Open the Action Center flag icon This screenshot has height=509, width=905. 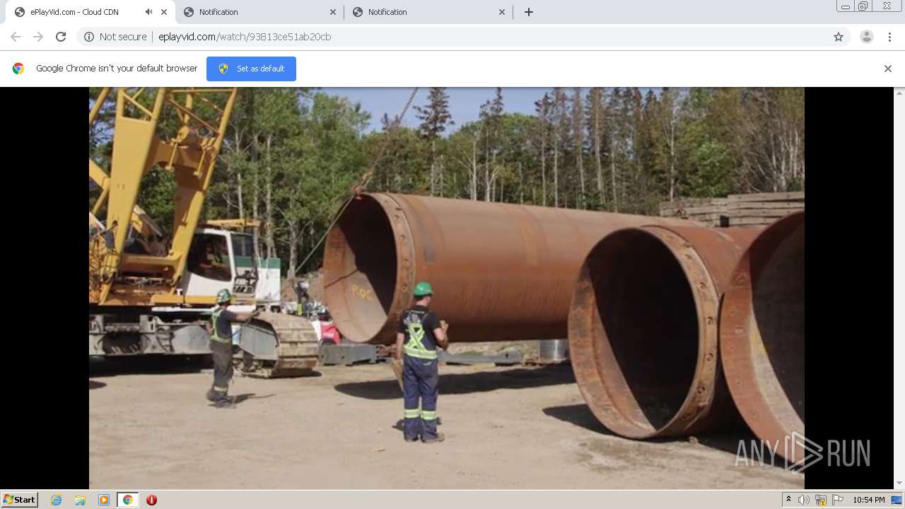[x=838, y=500]
